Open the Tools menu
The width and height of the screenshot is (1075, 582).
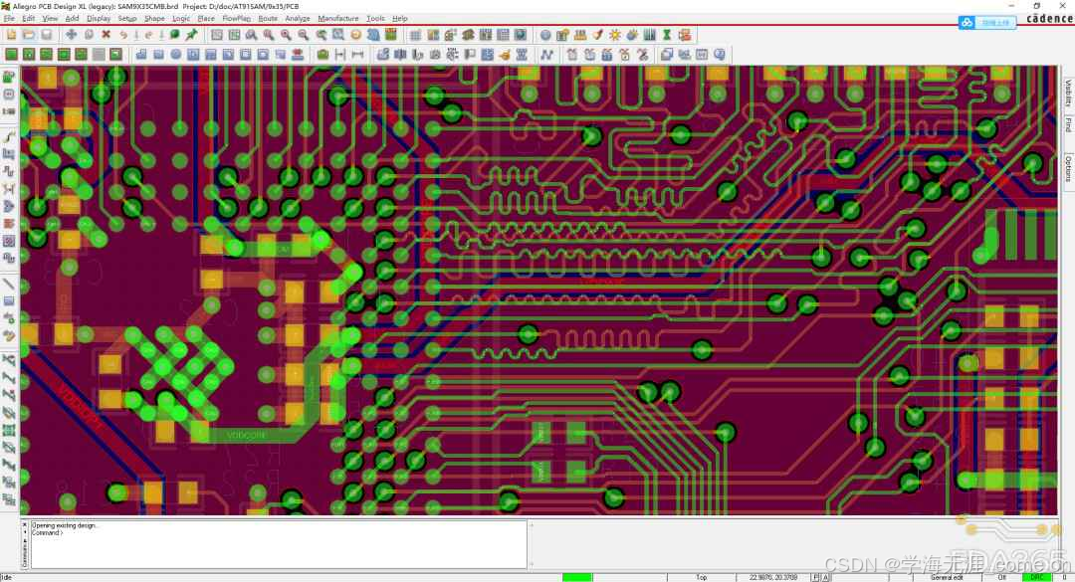375,19
